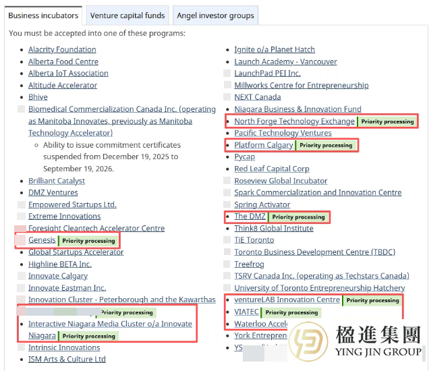Follow the Alberta IoT Association link
The image size is (429, 371).
click(68, 74)
